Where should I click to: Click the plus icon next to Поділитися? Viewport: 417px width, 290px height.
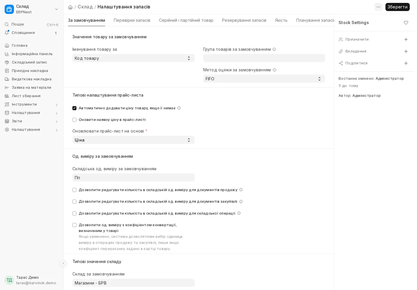pyautogui.click(x=406, y=63)
